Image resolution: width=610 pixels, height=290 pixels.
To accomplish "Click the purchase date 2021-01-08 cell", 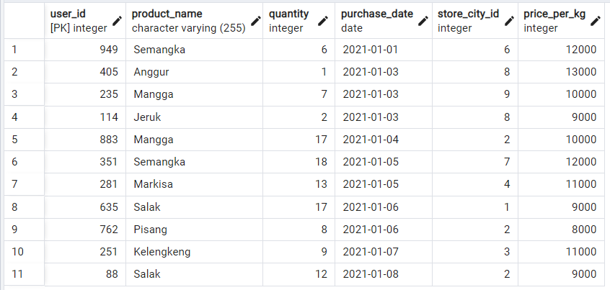I will [384, 274].
